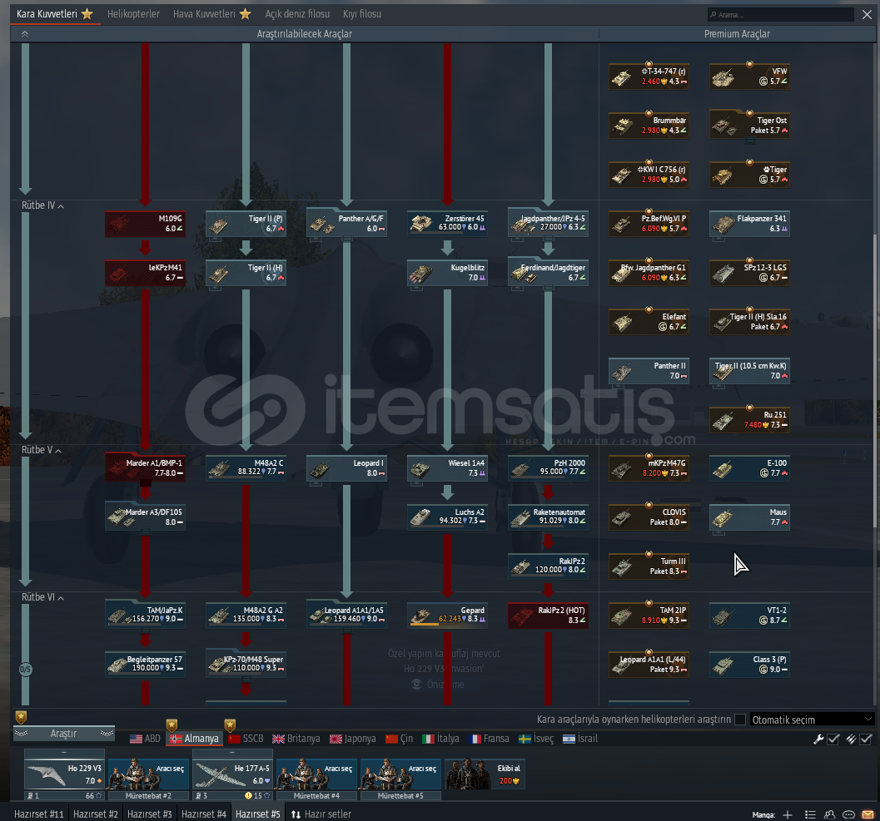Switch to the Hazırset #3 preset
Viewport: 880px width, 821px height.
tap(149, 814)
